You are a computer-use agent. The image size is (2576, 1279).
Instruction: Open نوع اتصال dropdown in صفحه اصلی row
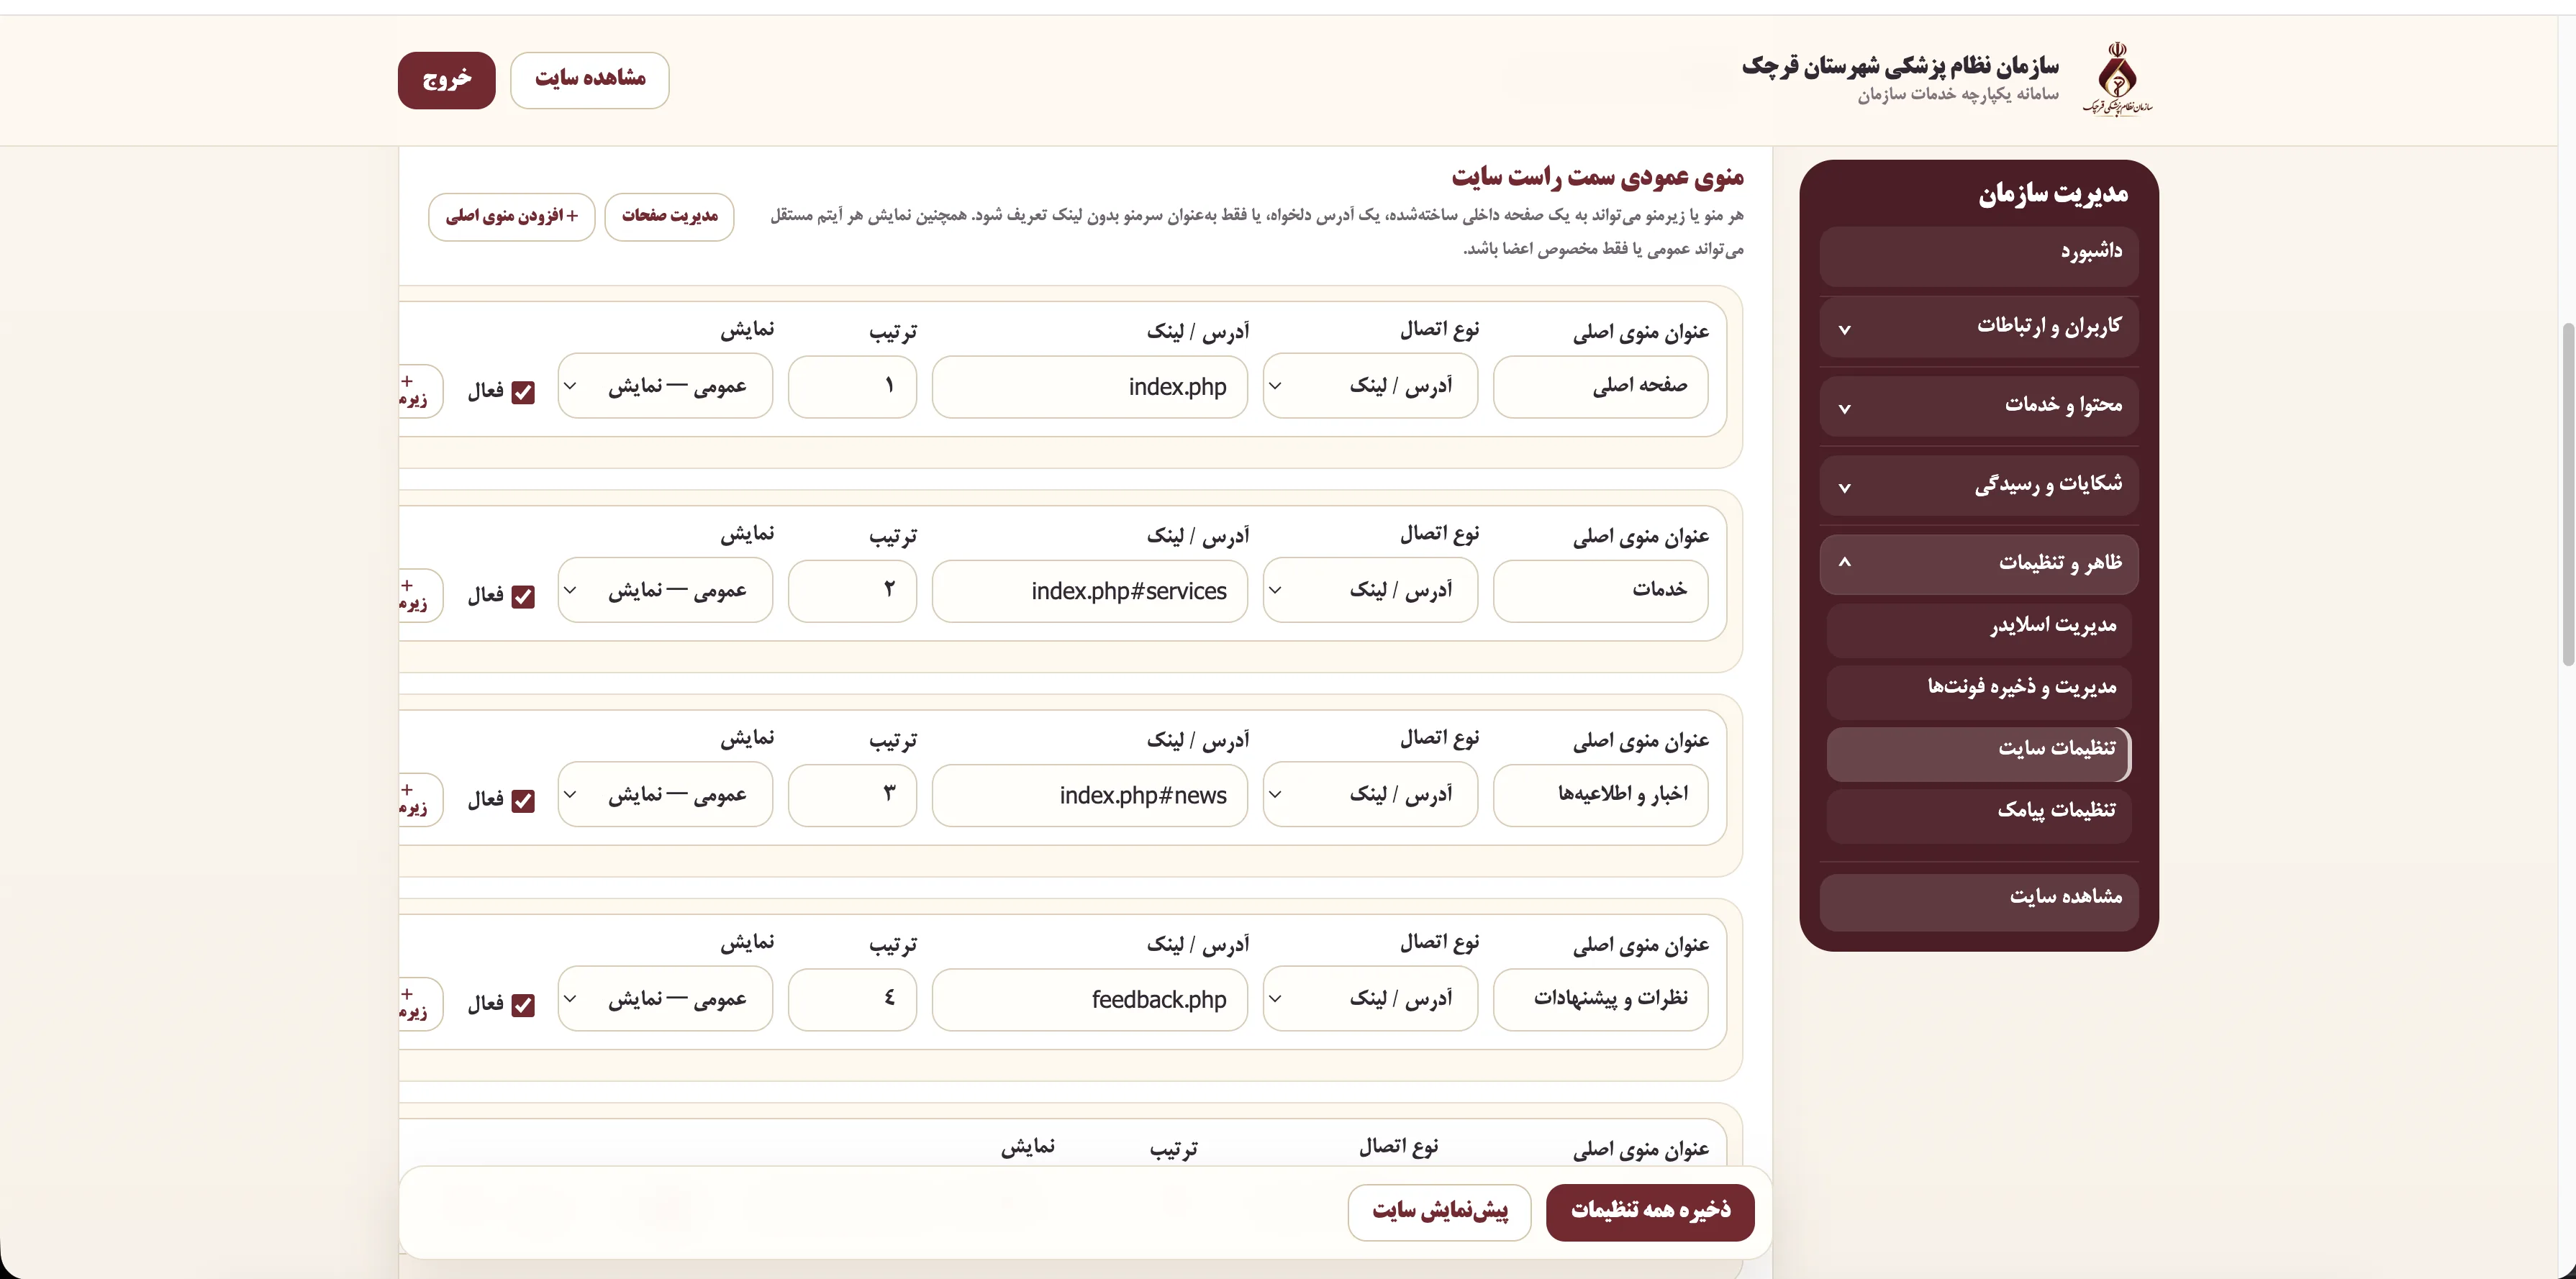[x=1370, y=386]
